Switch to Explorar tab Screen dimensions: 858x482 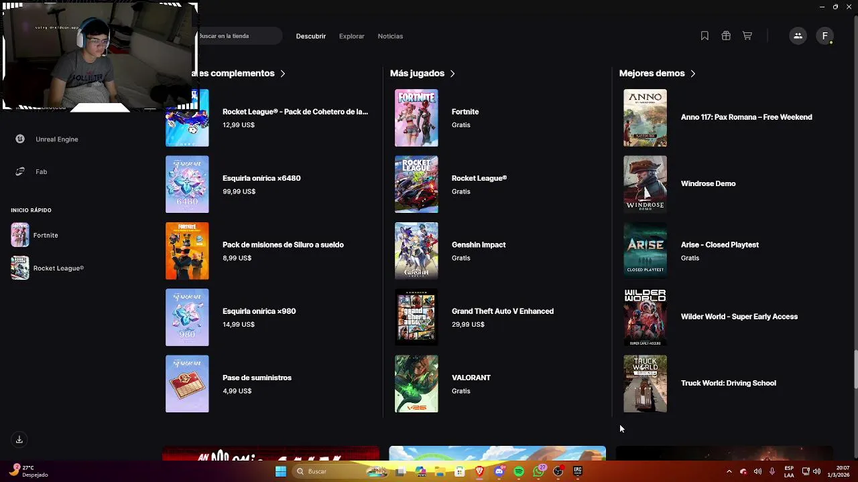click(x=352, y=36)
